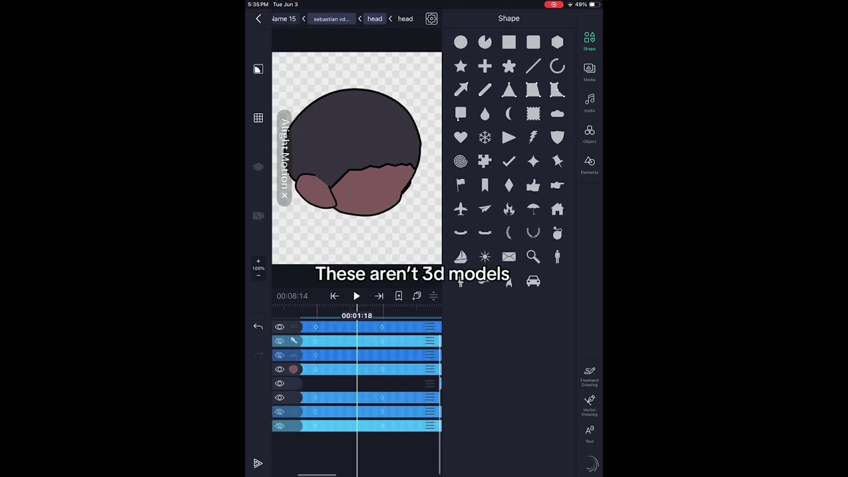The image size is (848, 477).
Task: Select the house shape
Action: (557, 209)
